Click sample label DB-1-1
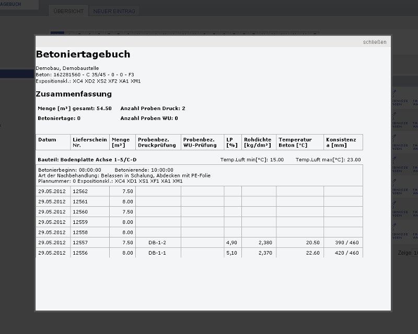Image resolution: width=418 pixels, height=334 pixels. coord(157,253)
